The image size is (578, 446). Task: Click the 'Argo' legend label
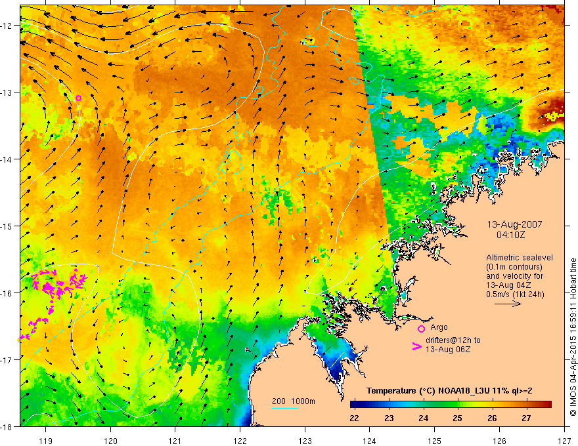point(439,327)
